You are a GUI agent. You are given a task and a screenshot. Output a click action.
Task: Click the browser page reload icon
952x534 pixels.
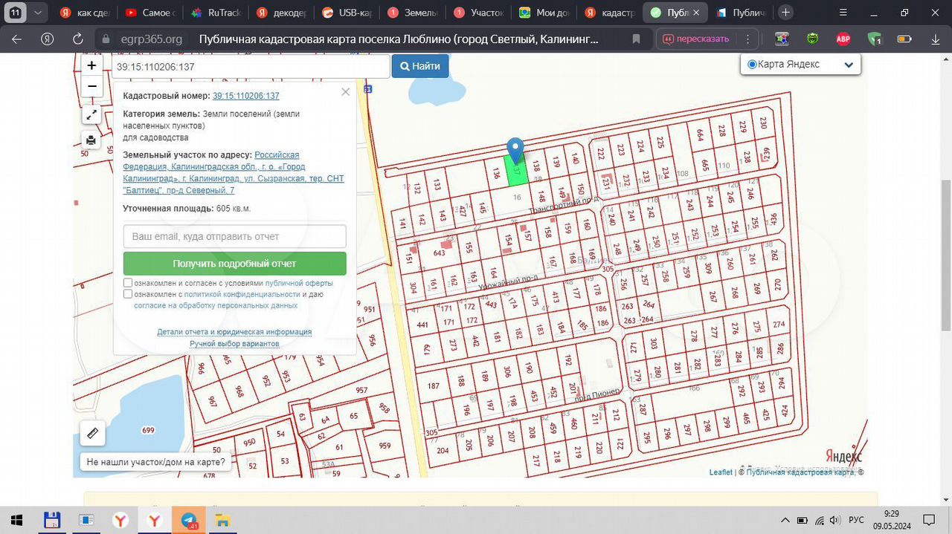[77, 39]
